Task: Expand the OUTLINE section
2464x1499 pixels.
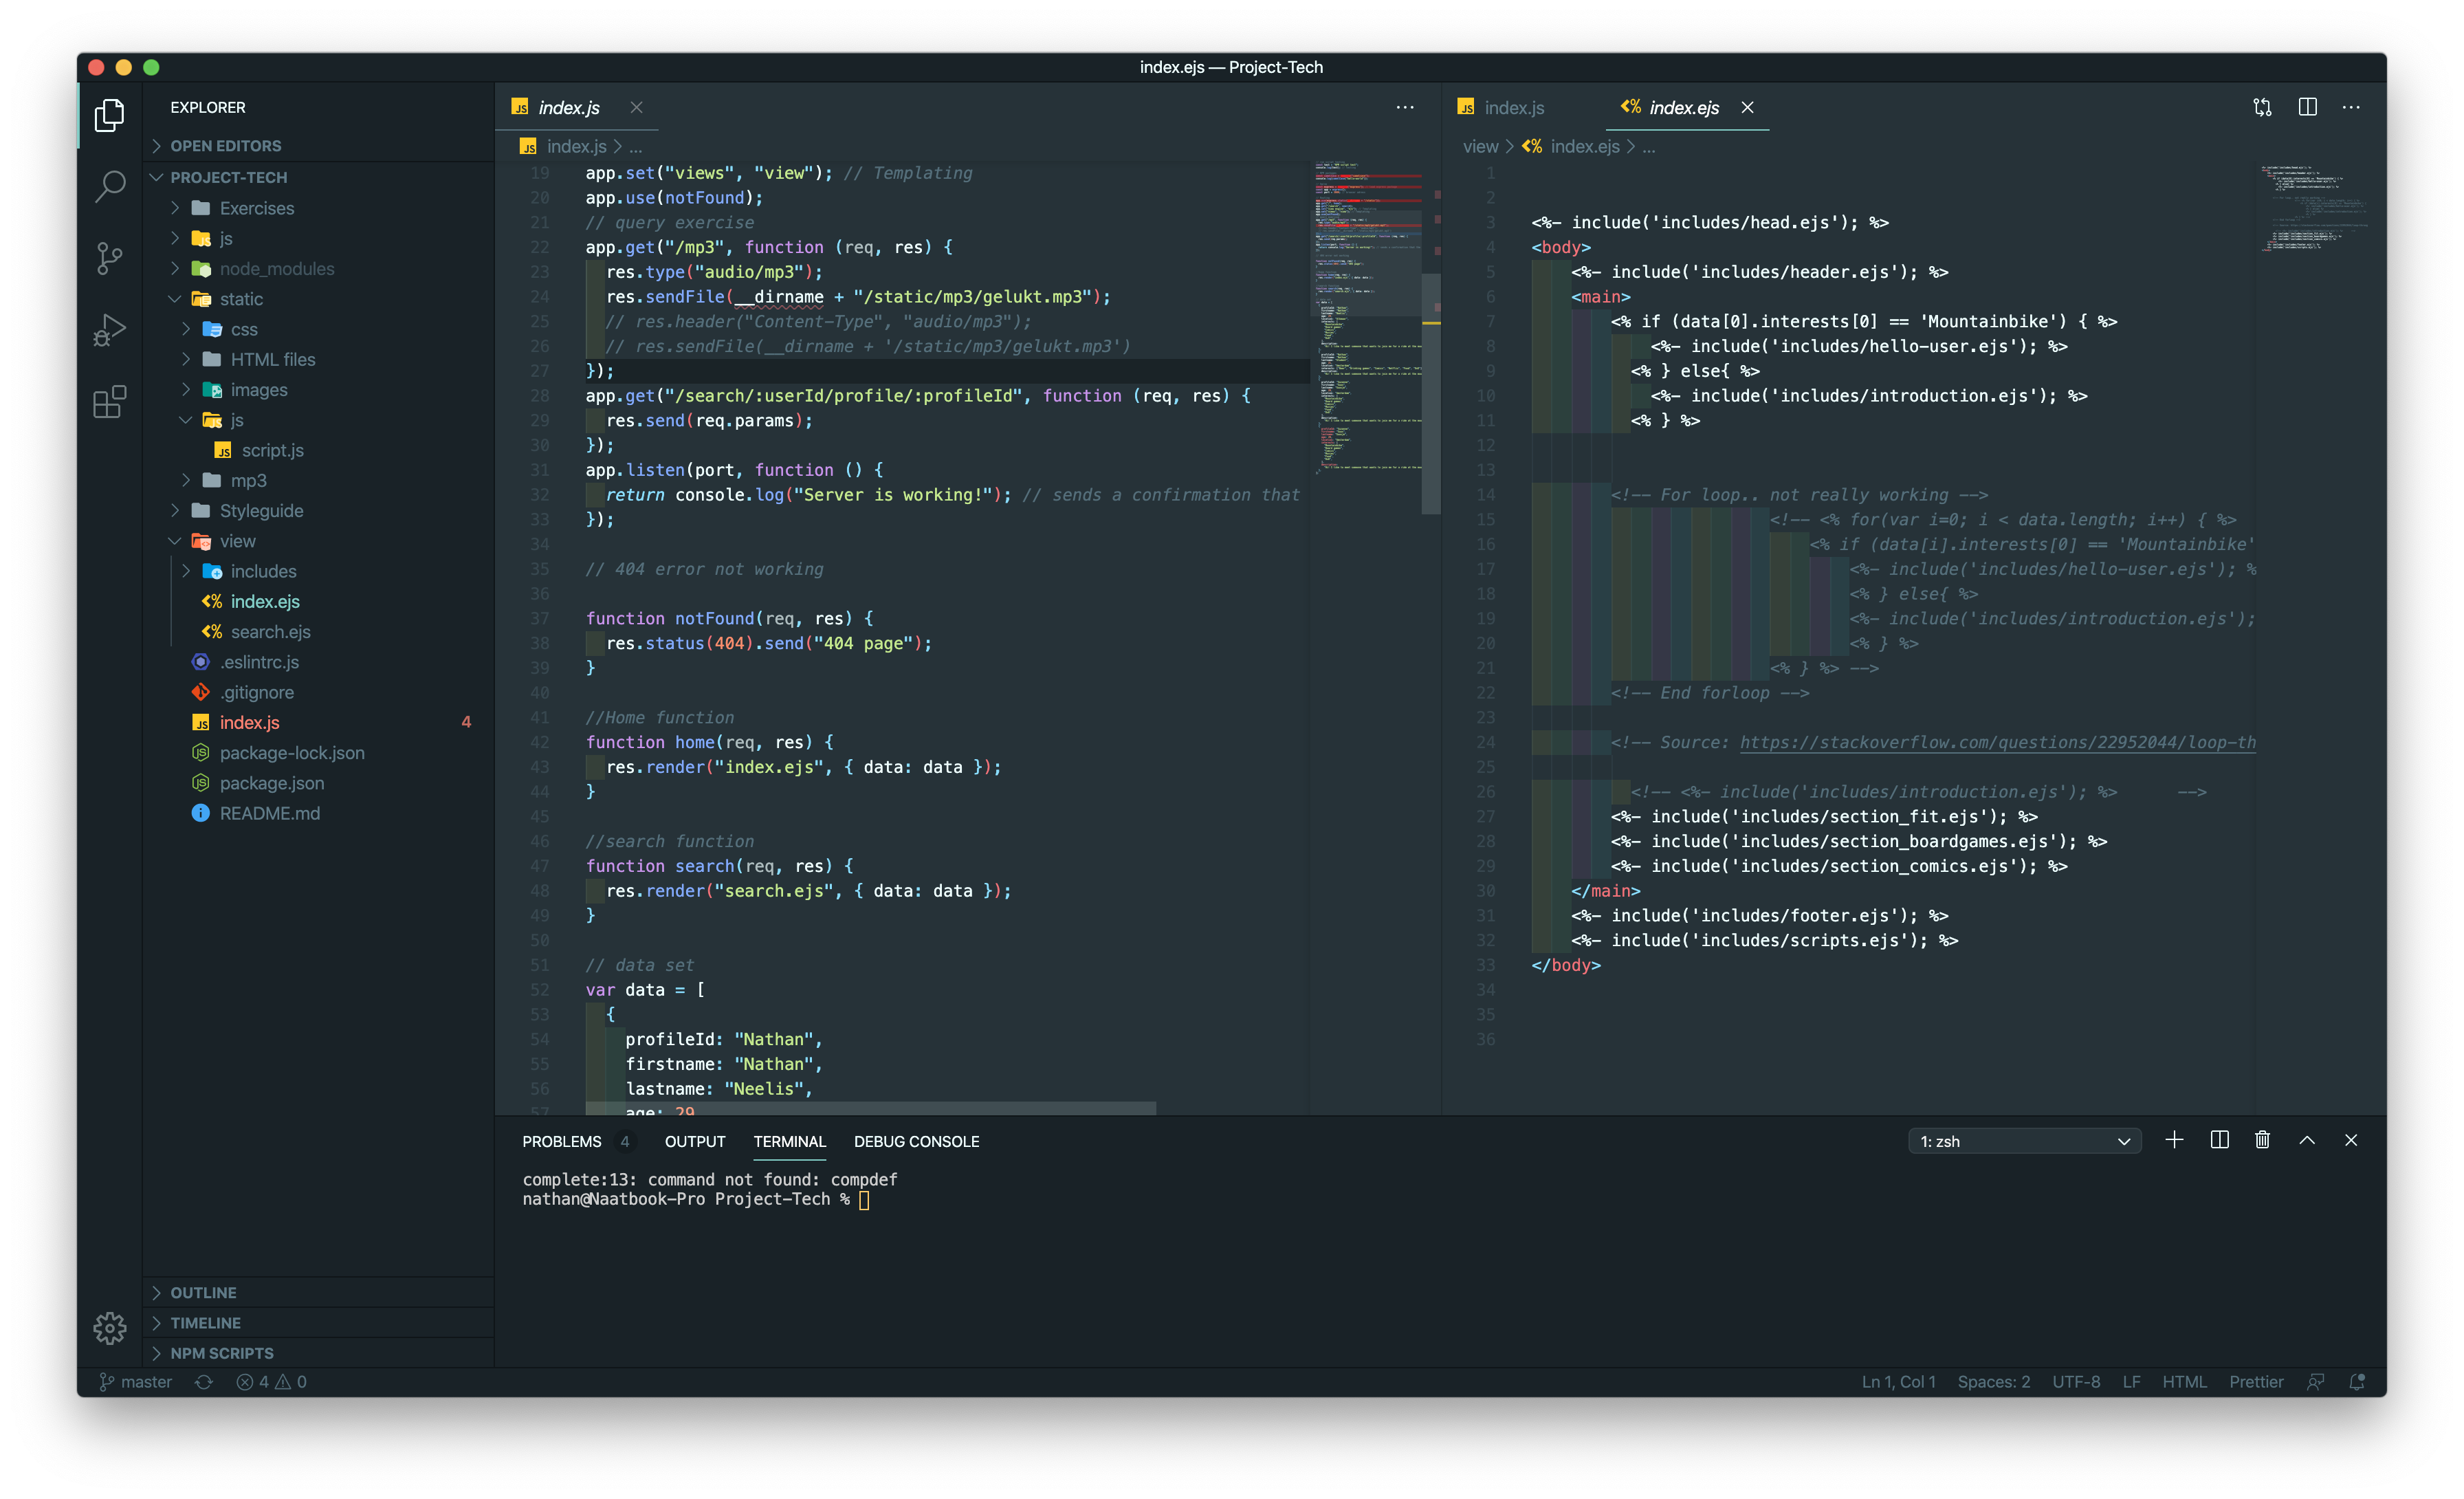Action: (203, 1292)
